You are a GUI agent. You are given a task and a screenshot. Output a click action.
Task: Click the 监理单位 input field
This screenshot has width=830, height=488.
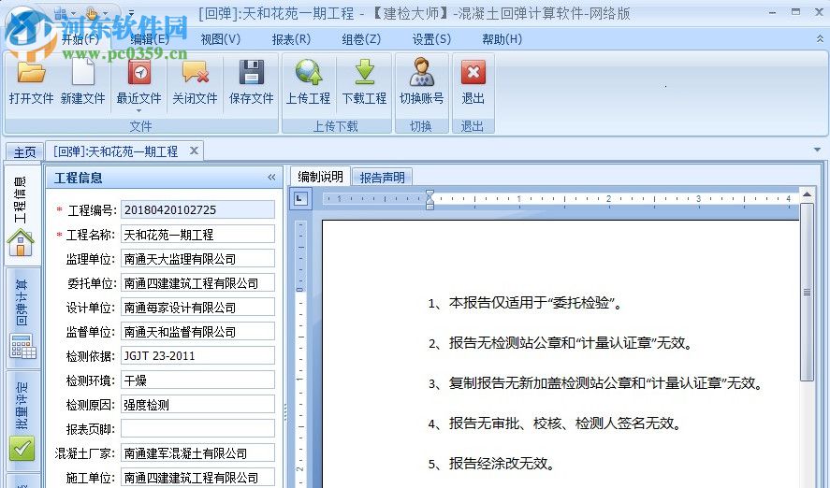[198, 259]
